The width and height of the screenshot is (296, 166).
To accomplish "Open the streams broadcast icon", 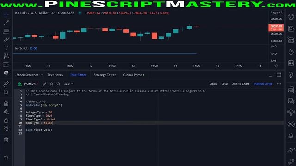I will pos(291,124).
